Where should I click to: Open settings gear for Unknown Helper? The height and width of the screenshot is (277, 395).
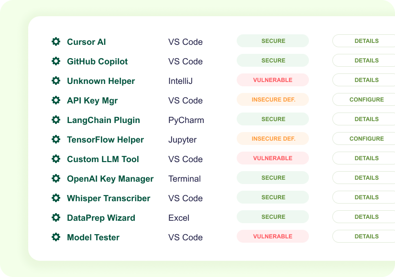(x=56, y=81)
